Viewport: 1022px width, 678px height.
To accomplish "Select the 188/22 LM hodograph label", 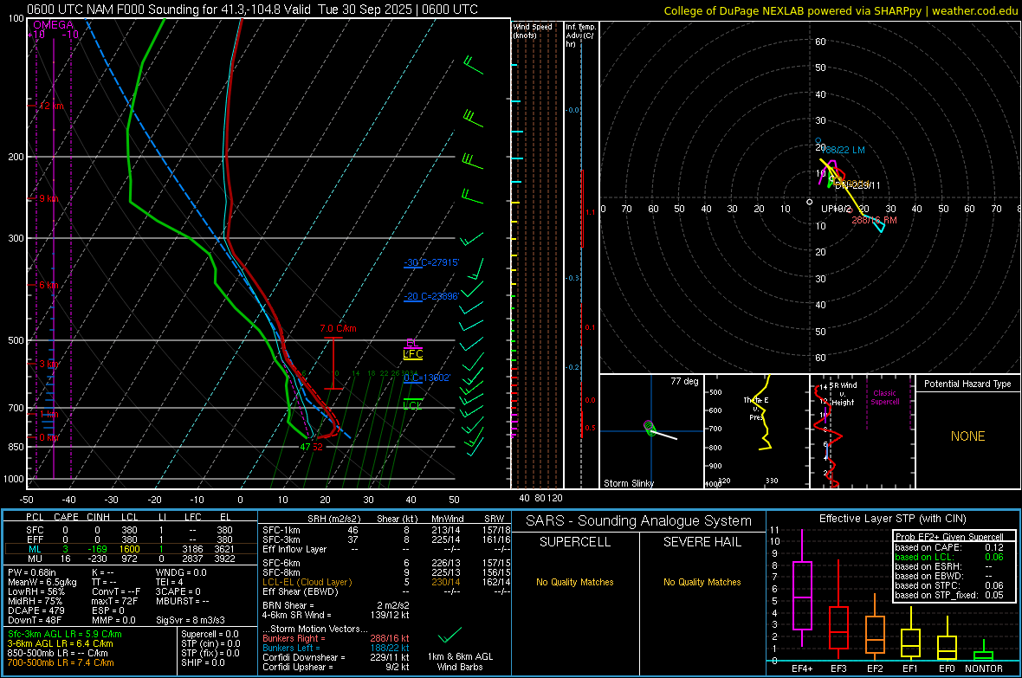I will [843, 150].
